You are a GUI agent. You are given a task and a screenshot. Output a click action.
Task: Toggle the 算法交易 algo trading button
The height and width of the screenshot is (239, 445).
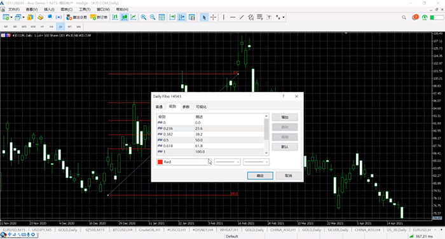(77, 17)
